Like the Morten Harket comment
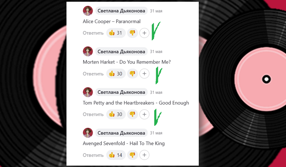 click(x=116, y=74)
